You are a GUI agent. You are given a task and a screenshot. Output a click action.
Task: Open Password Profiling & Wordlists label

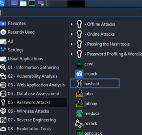coord(115,54)
